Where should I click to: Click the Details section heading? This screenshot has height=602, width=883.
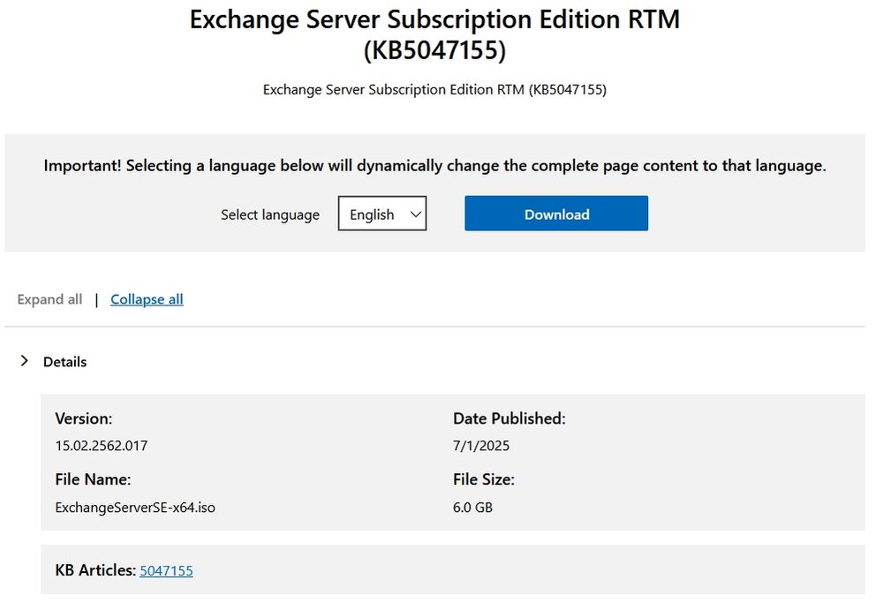(x=64, y=362)
